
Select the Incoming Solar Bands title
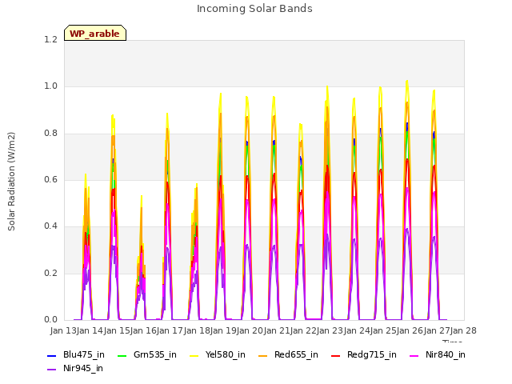254,9
